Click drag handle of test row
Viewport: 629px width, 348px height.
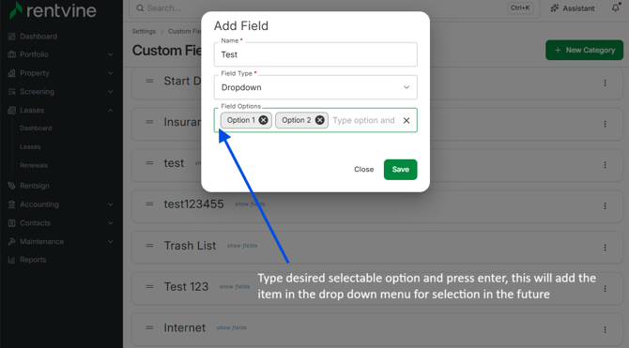pyautogui.click(x=149, y=163)
